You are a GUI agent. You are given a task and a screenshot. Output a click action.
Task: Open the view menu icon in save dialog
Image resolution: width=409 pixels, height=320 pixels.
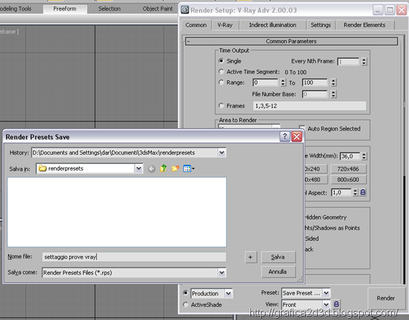click(188, 169)
